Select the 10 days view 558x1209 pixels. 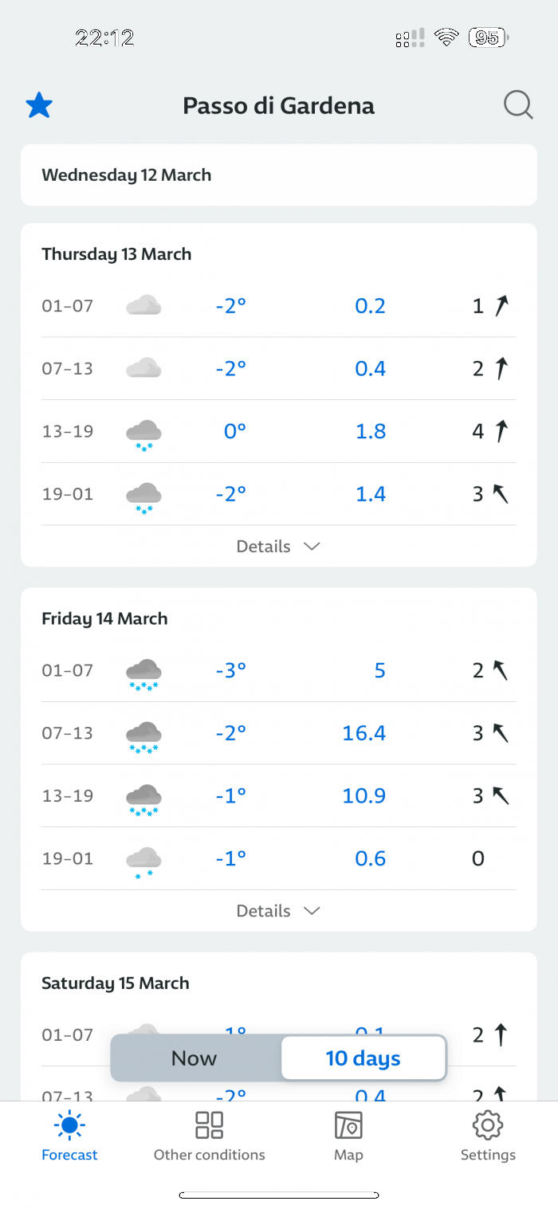[x=363, y=1058]
